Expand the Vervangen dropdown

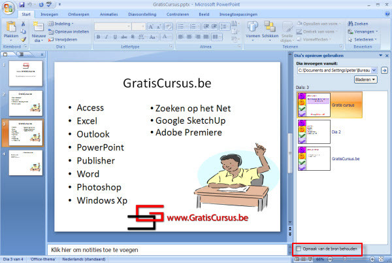(x=376, y=32)
